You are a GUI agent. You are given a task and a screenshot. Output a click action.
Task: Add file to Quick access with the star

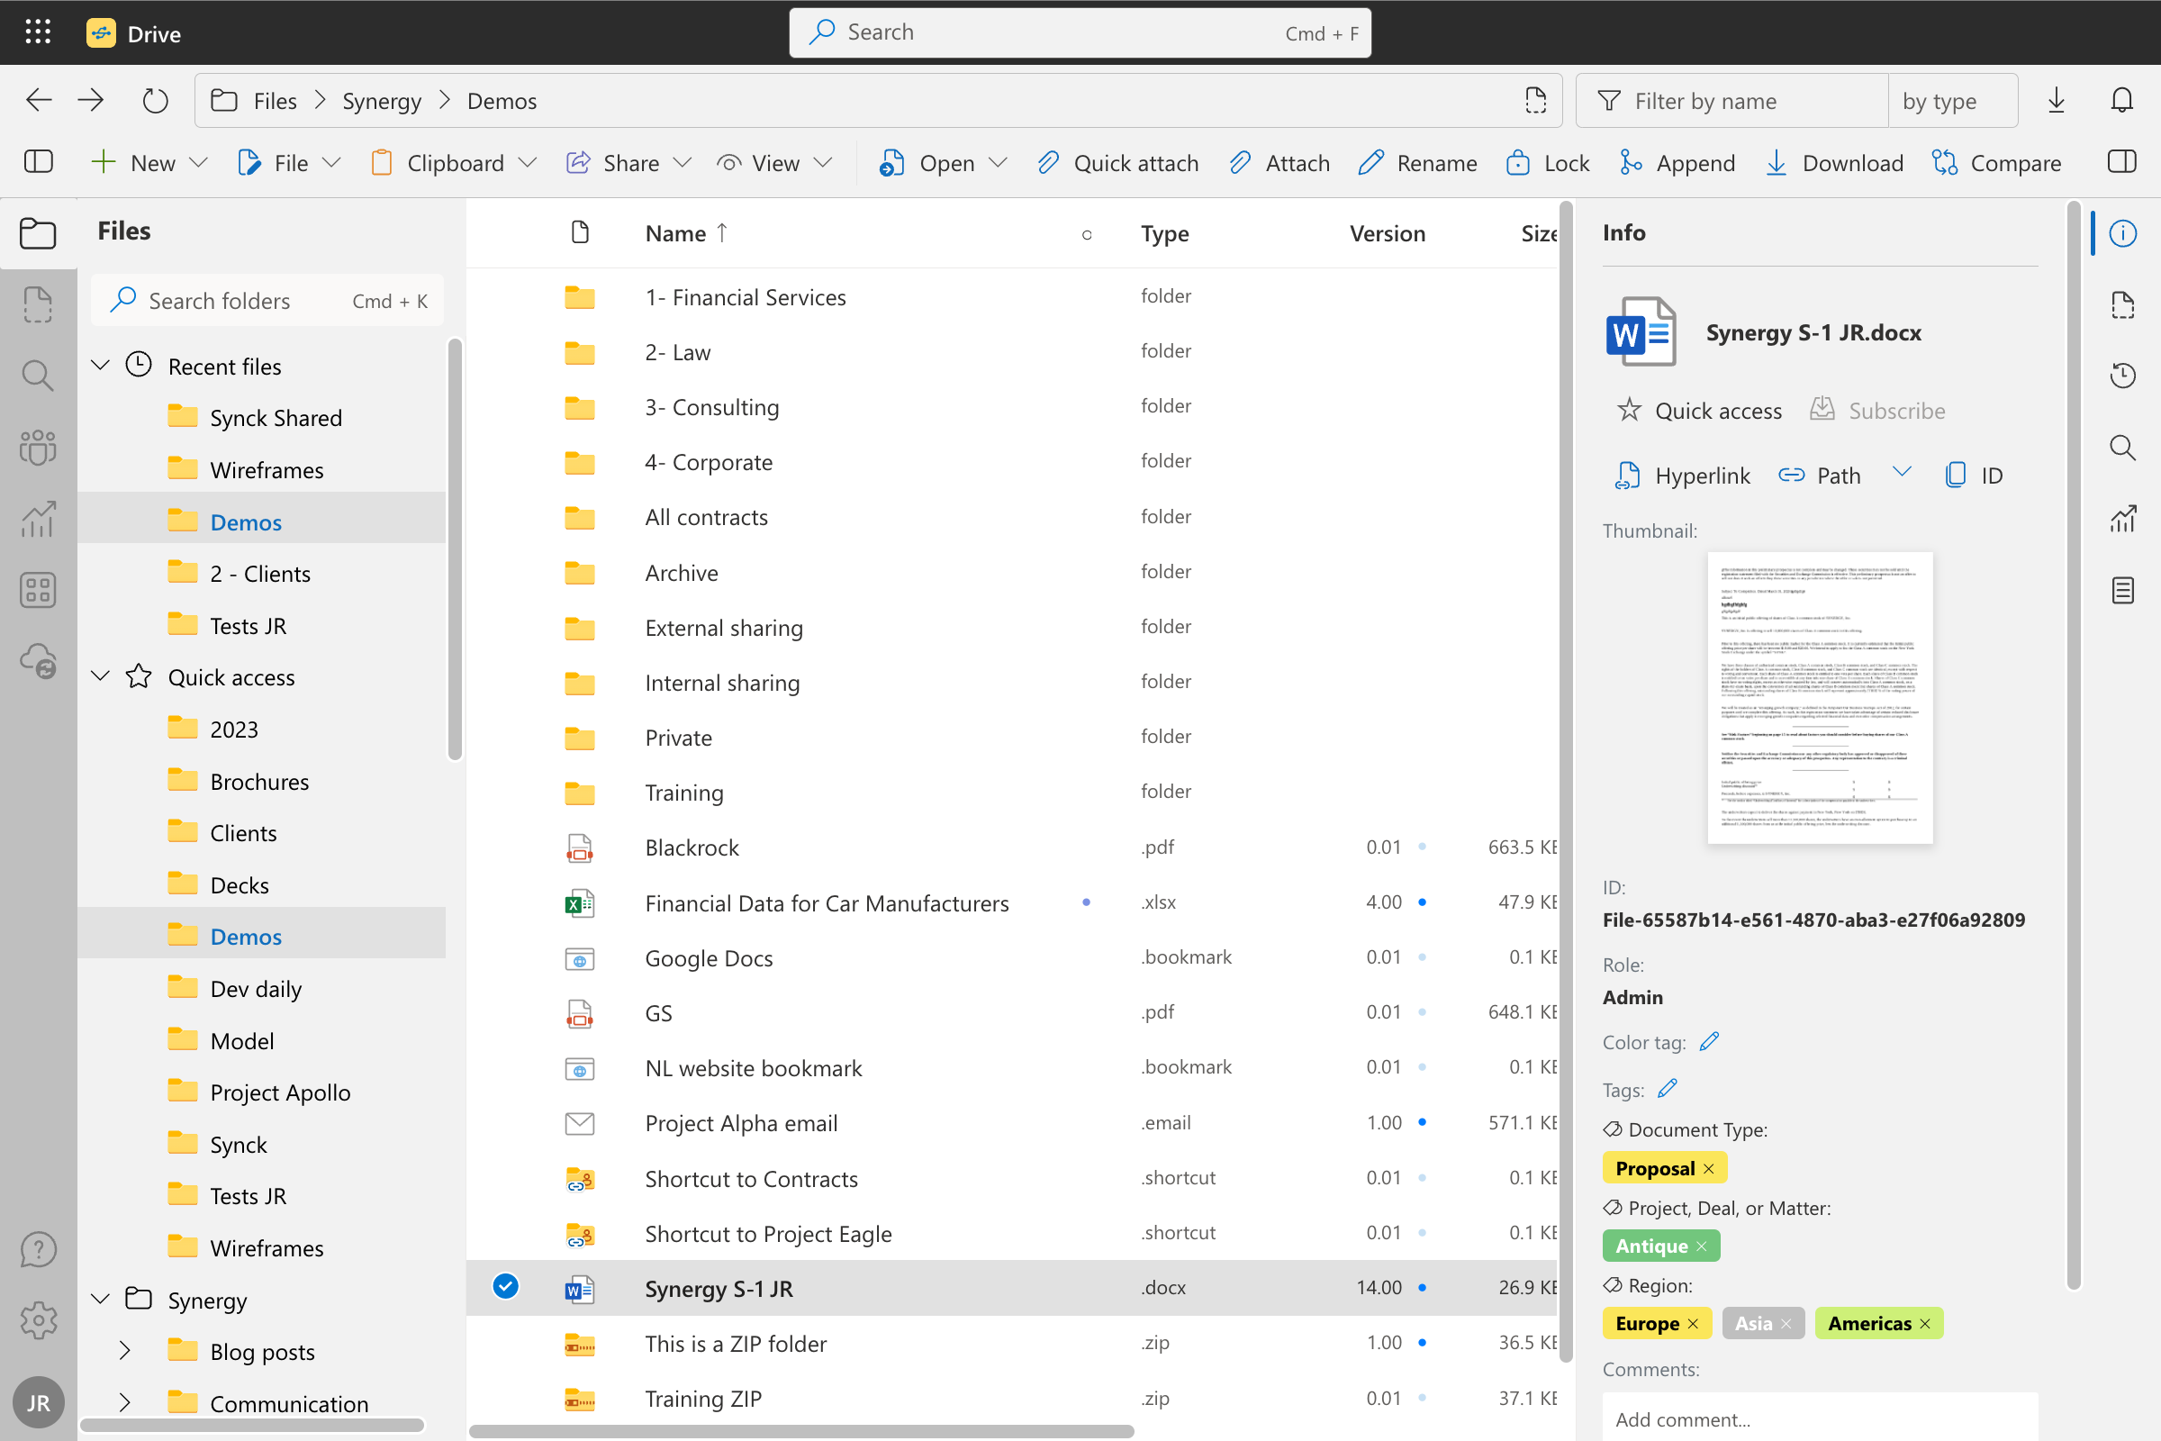point(1699,411)
